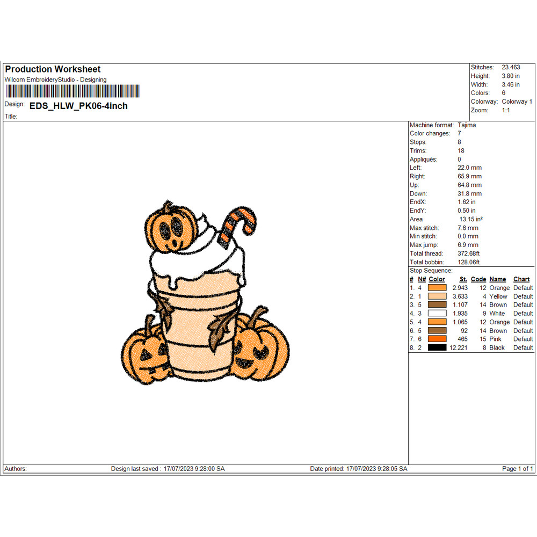Click the White color swatch in stop 4
Viewport: 537px width, 537px height.
(x=437, y=314)
